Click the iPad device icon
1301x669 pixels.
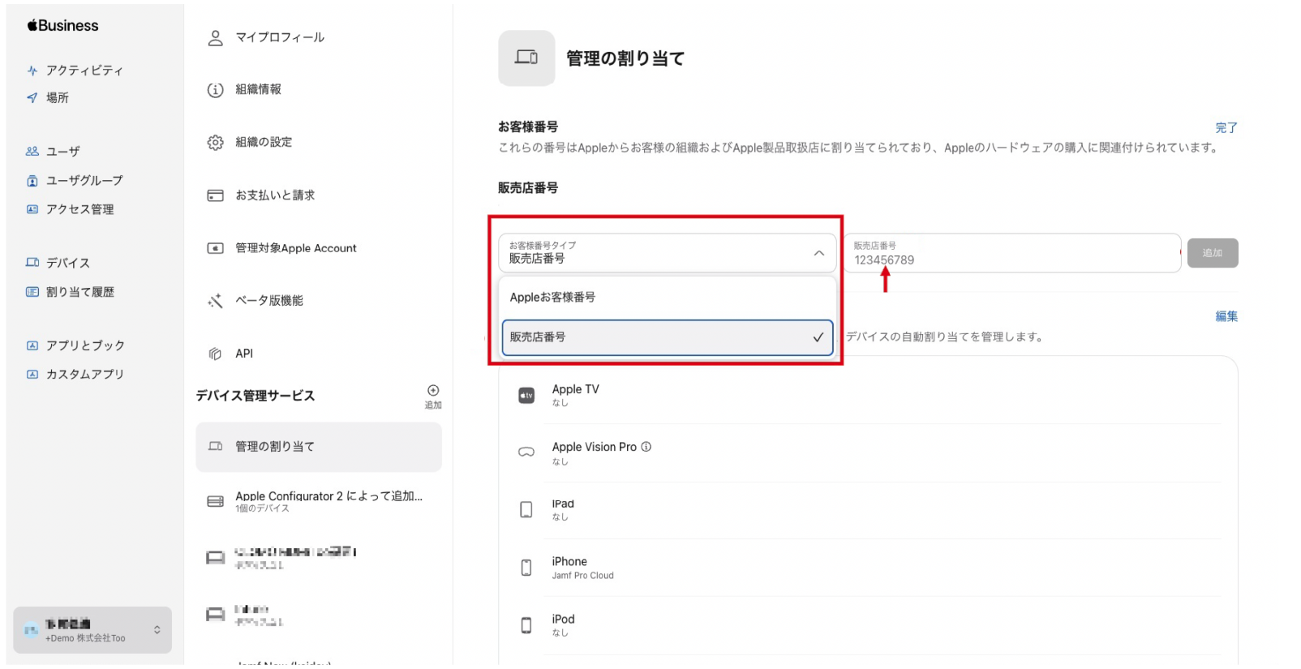coord(526,509)
